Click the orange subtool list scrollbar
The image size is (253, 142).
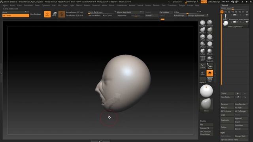221,49
